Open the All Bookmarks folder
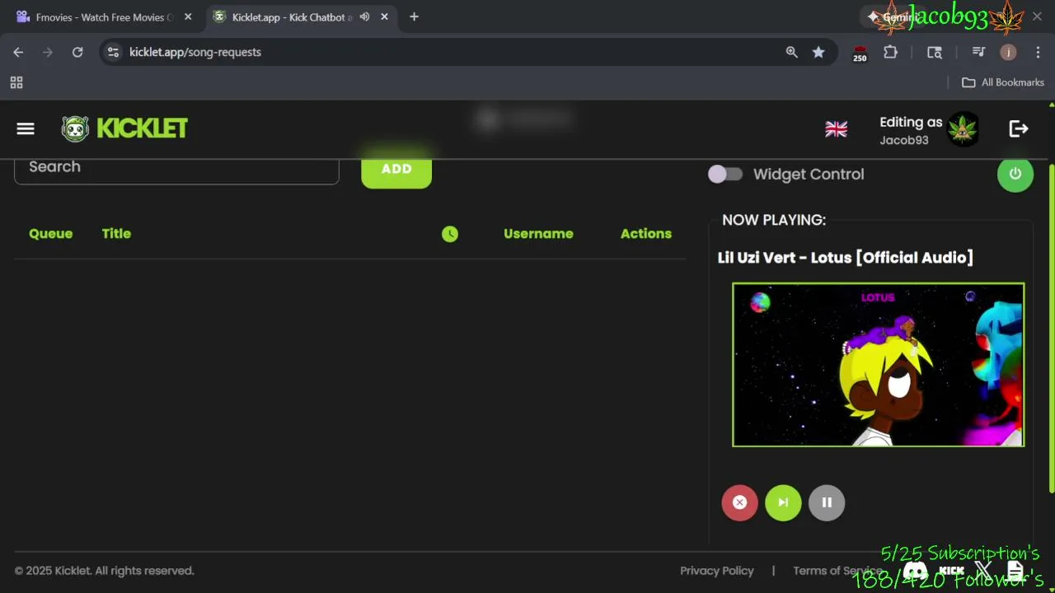1055x593 pixels. (x=1003, y=82)
